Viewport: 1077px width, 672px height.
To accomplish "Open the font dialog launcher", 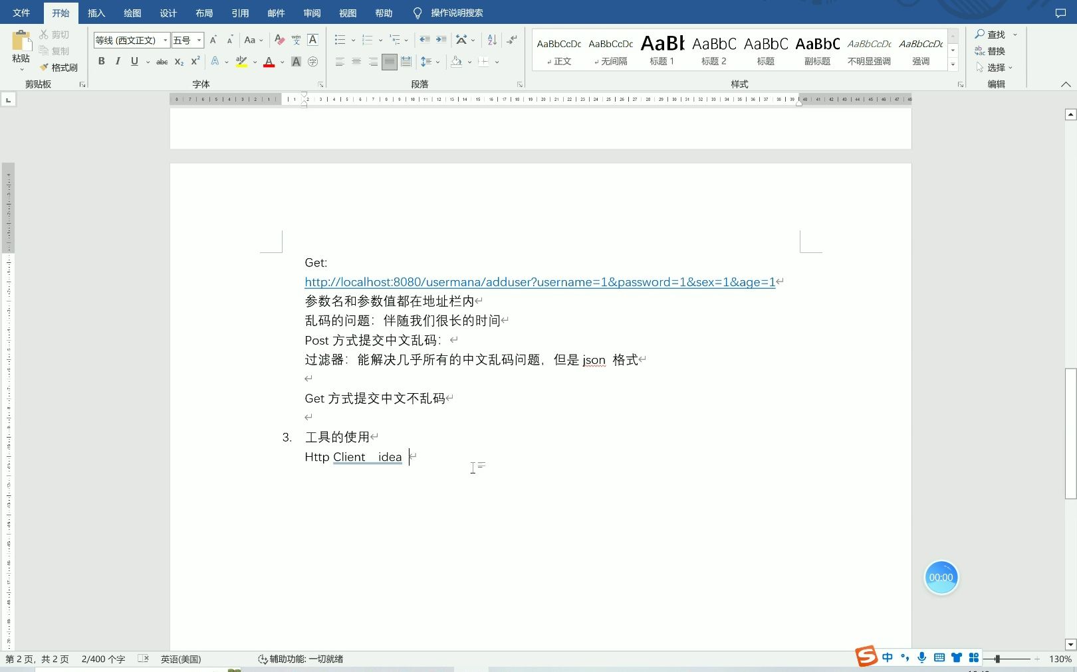I will [x=320, y=84].
